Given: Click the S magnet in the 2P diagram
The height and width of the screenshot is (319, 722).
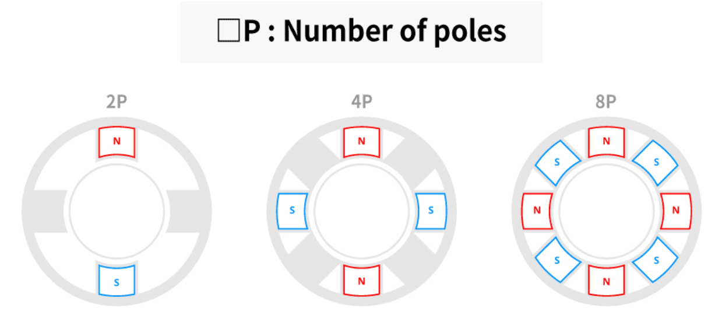Looking at the screenshot, I should (117, 281).
